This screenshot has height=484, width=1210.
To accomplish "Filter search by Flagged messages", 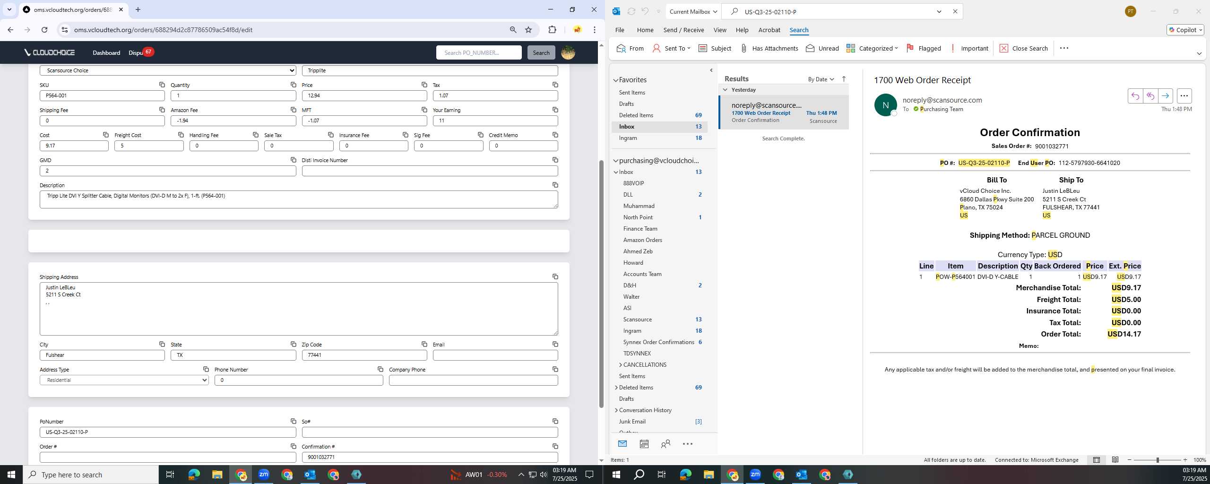I will 924,48.
